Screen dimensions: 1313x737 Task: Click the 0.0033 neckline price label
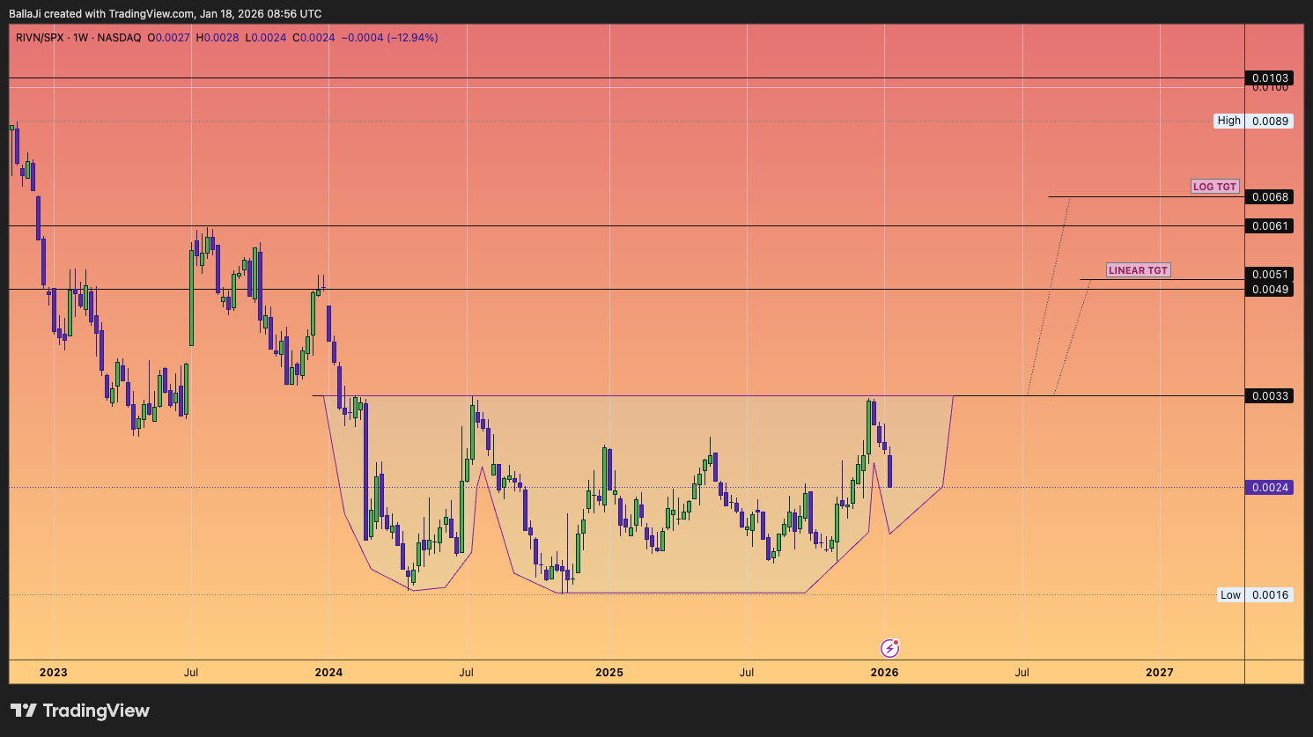click(1270, 395)
